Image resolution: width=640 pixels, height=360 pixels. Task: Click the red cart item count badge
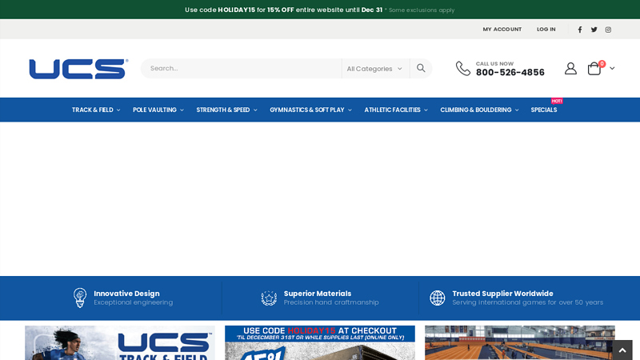(602, 64)
